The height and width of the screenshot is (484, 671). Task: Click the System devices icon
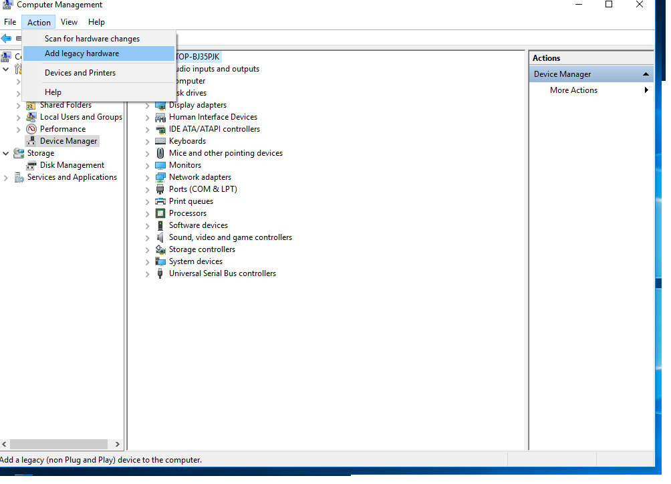click(x=160, y=261)
